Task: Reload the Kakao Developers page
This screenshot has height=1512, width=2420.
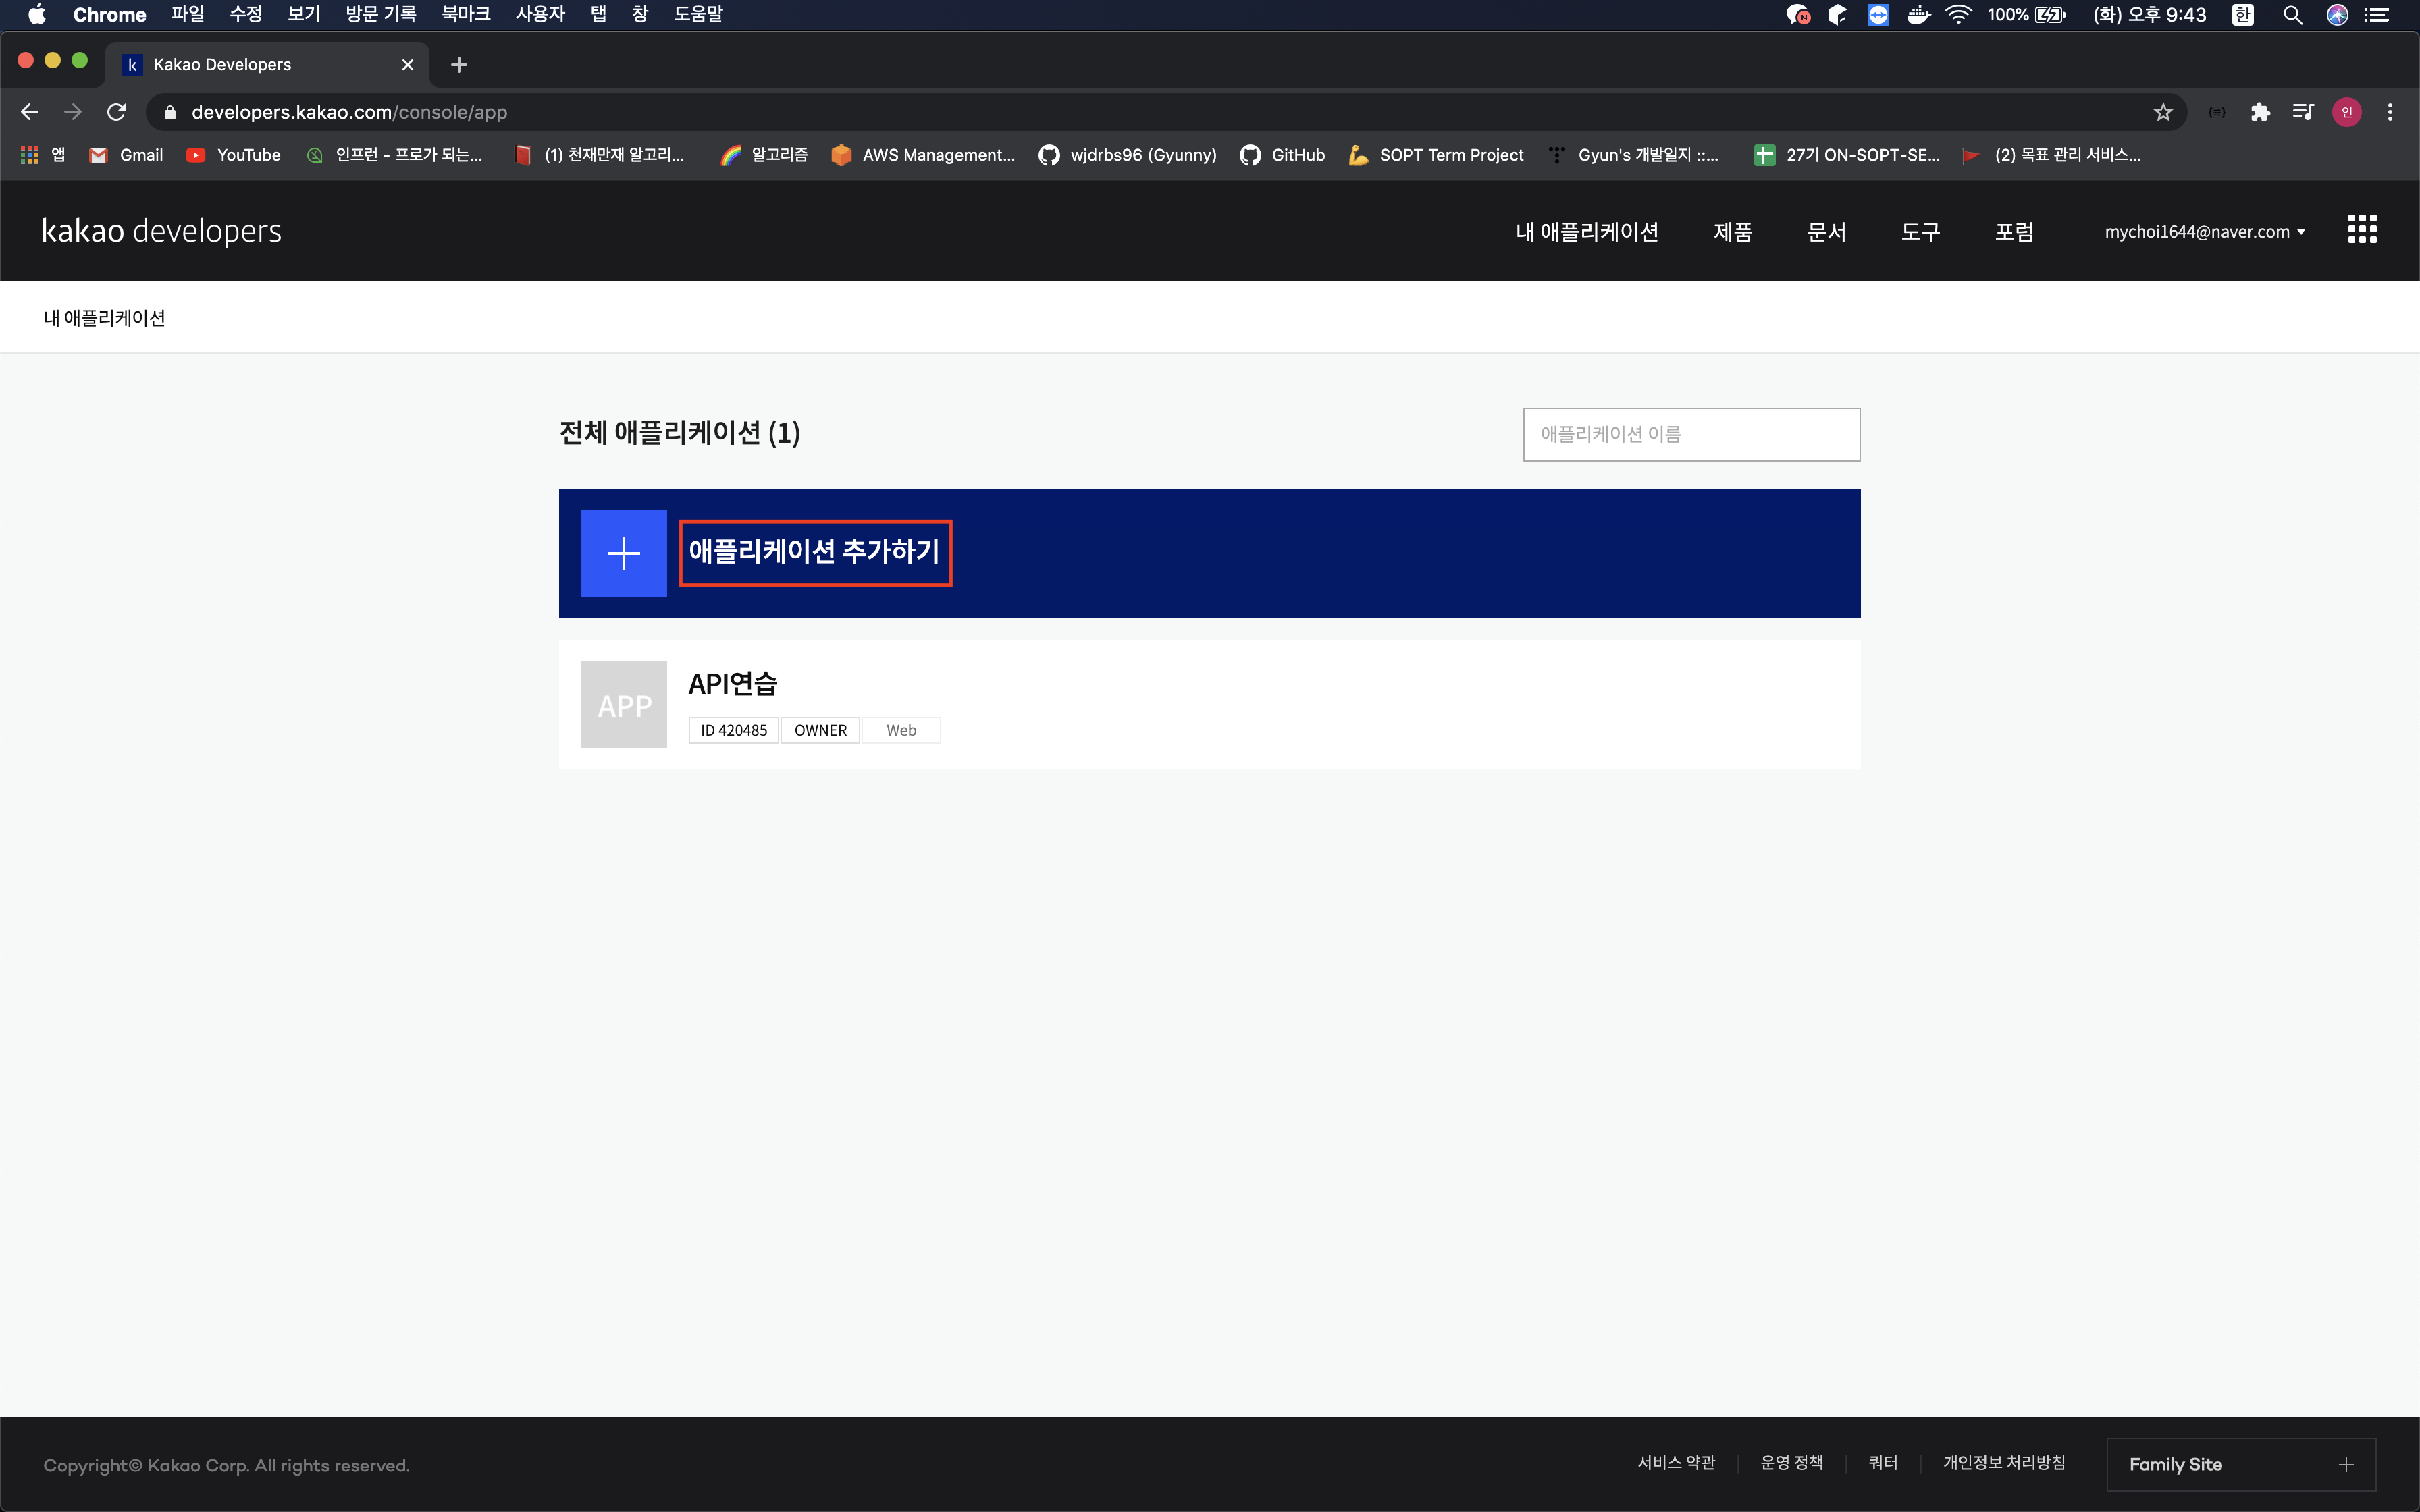Action: (117, 112)
